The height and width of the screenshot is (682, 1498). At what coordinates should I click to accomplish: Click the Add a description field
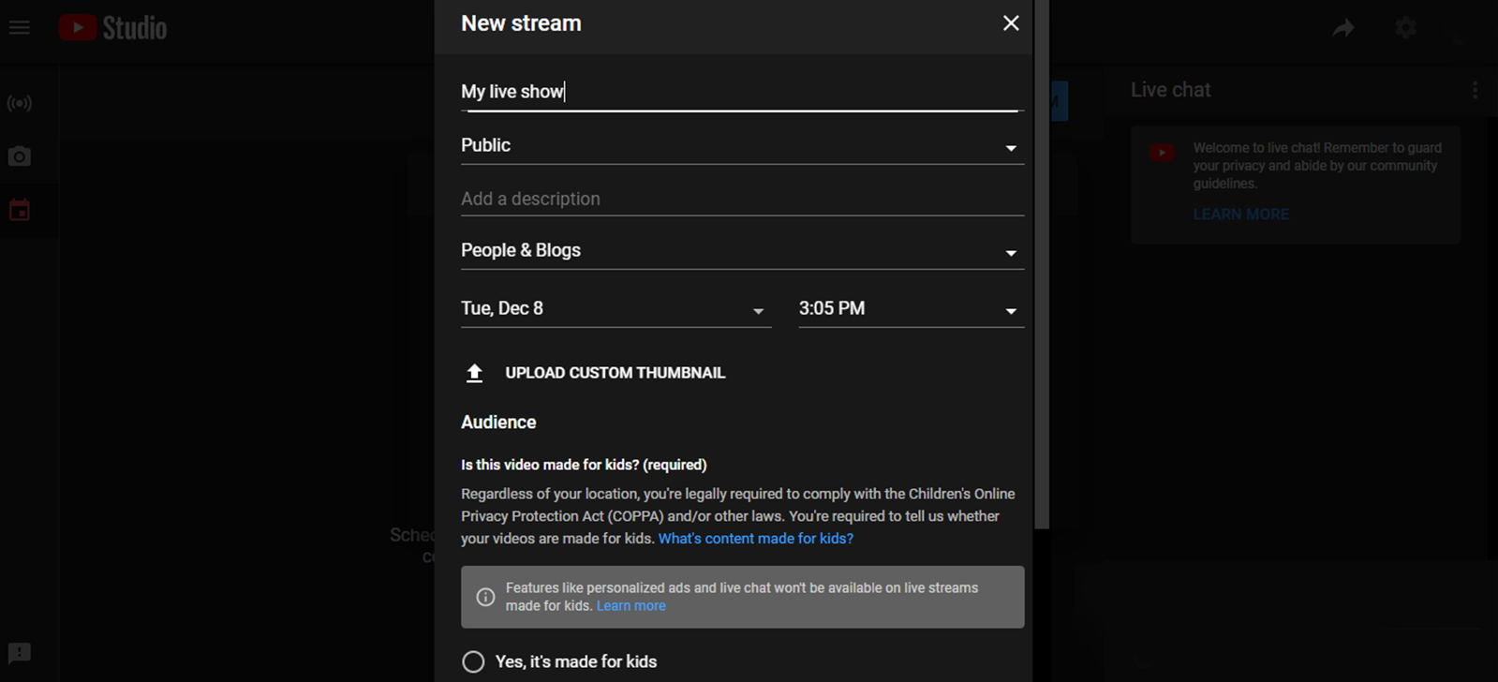pyautogui.click(x=741, y=199)
